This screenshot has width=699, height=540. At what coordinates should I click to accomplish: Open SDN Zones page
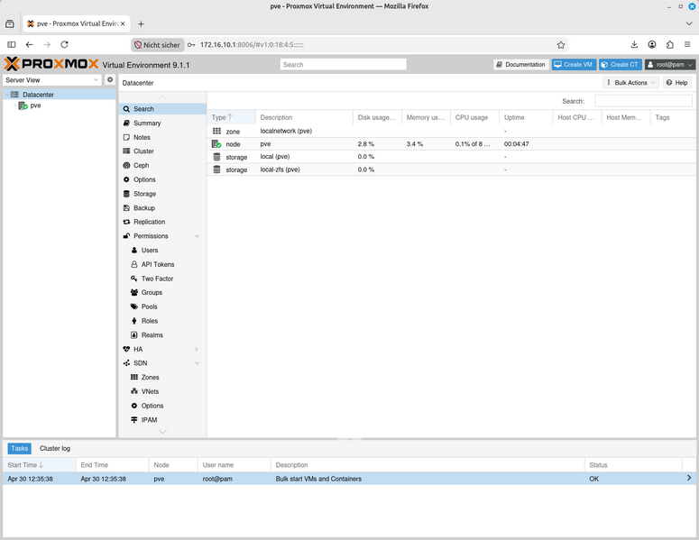[162, 378]
